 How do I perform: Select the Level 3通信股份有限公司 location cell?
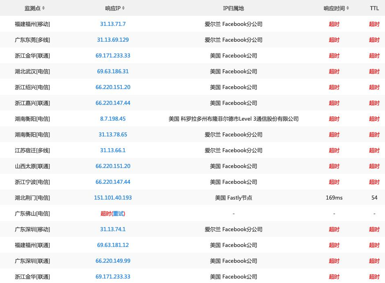234,119
